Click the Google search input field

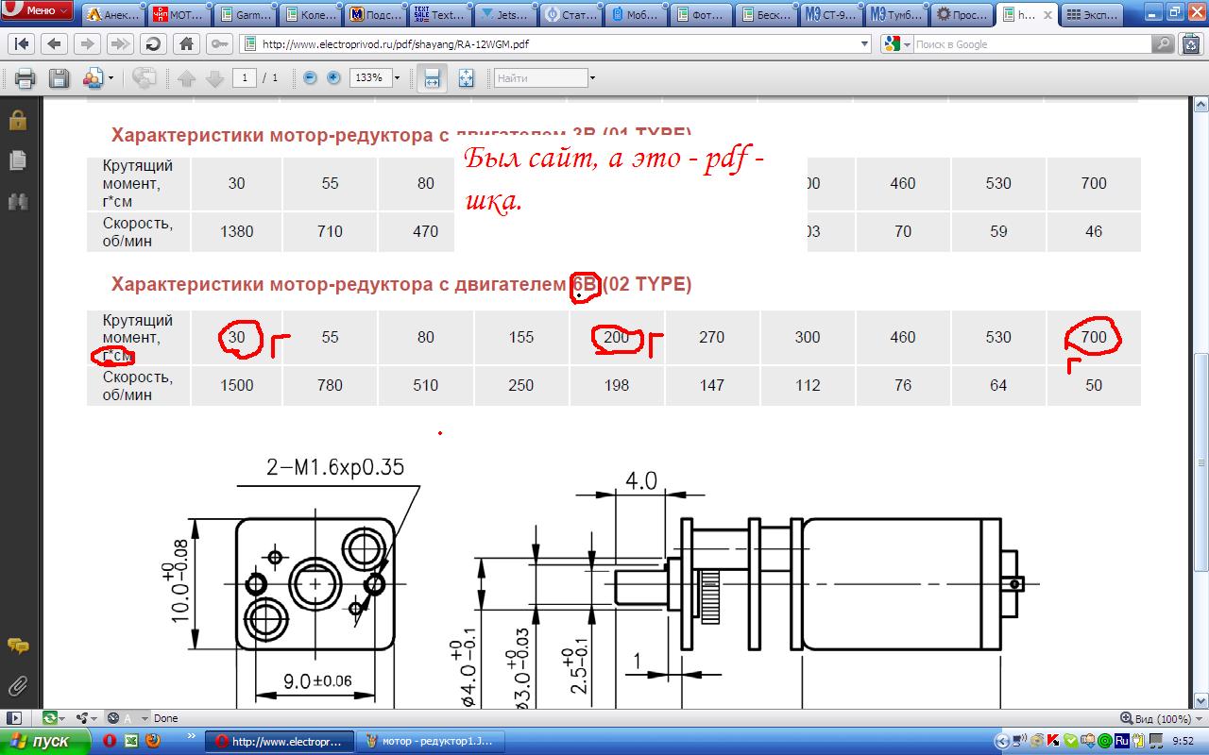click(x=1031, y=44)
